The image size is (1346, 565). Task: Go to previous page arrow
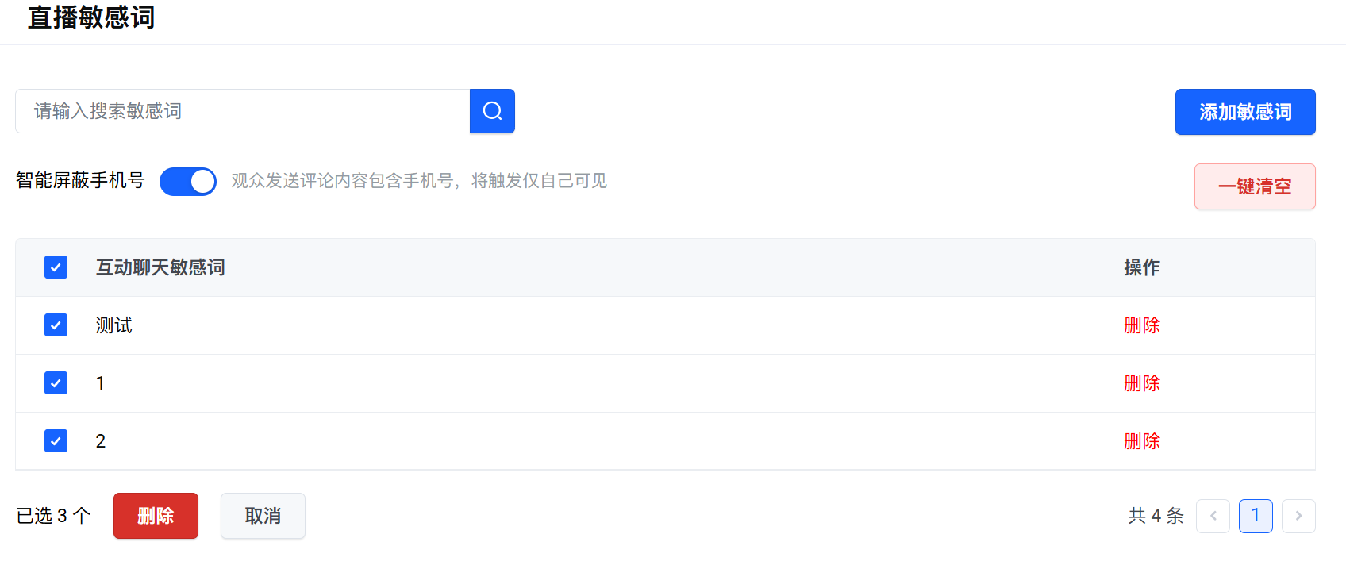point(1213,516)
